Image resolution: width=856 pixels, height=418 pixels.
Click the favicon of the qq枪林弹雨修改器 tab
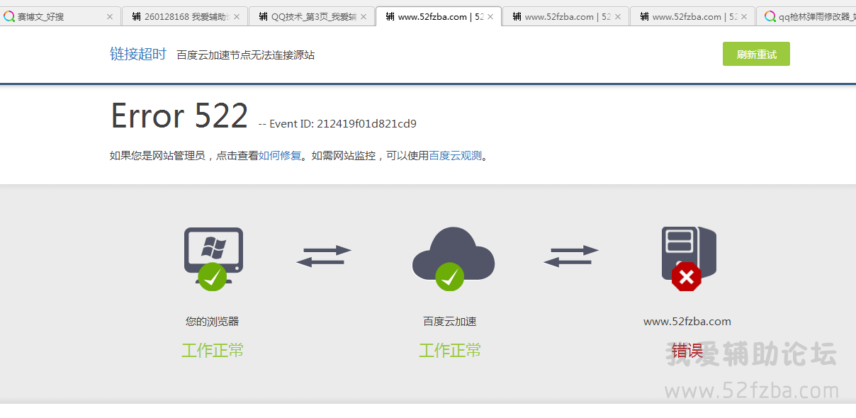(x=770, y=16)
